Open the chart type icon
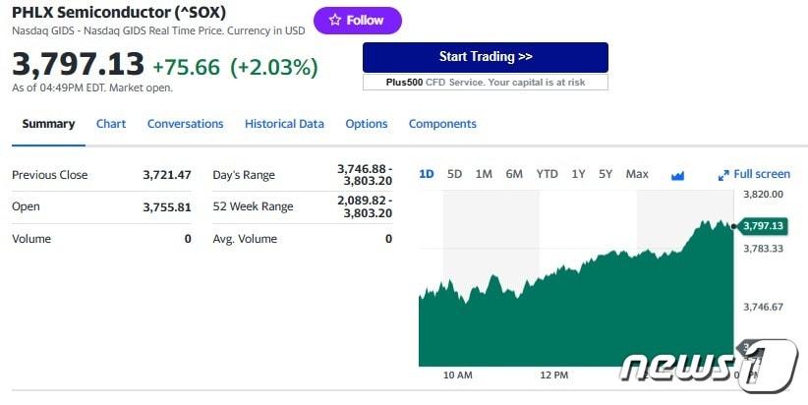808x405 pixels. 677,175
